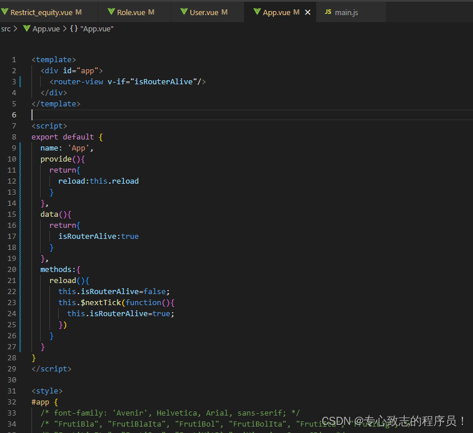The width and height of the screenshot is (473, 433).
Task: Click the reload(){ method definition
Action: 69,281
